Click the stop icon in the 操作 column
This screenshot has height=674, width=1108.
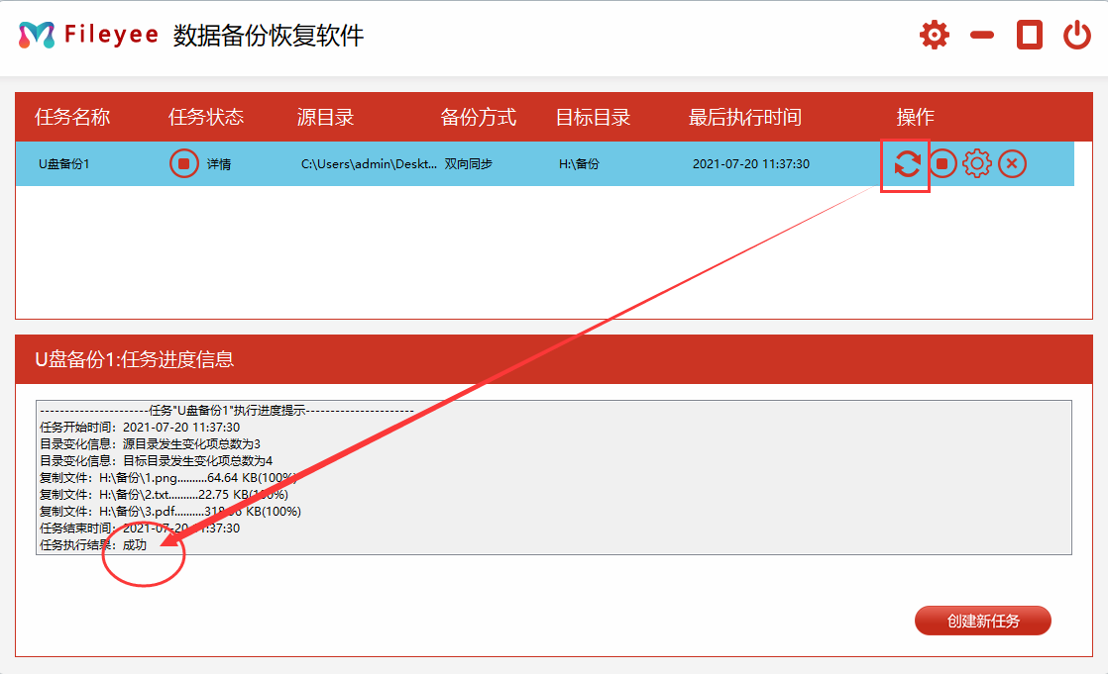(x=942, y=163)
